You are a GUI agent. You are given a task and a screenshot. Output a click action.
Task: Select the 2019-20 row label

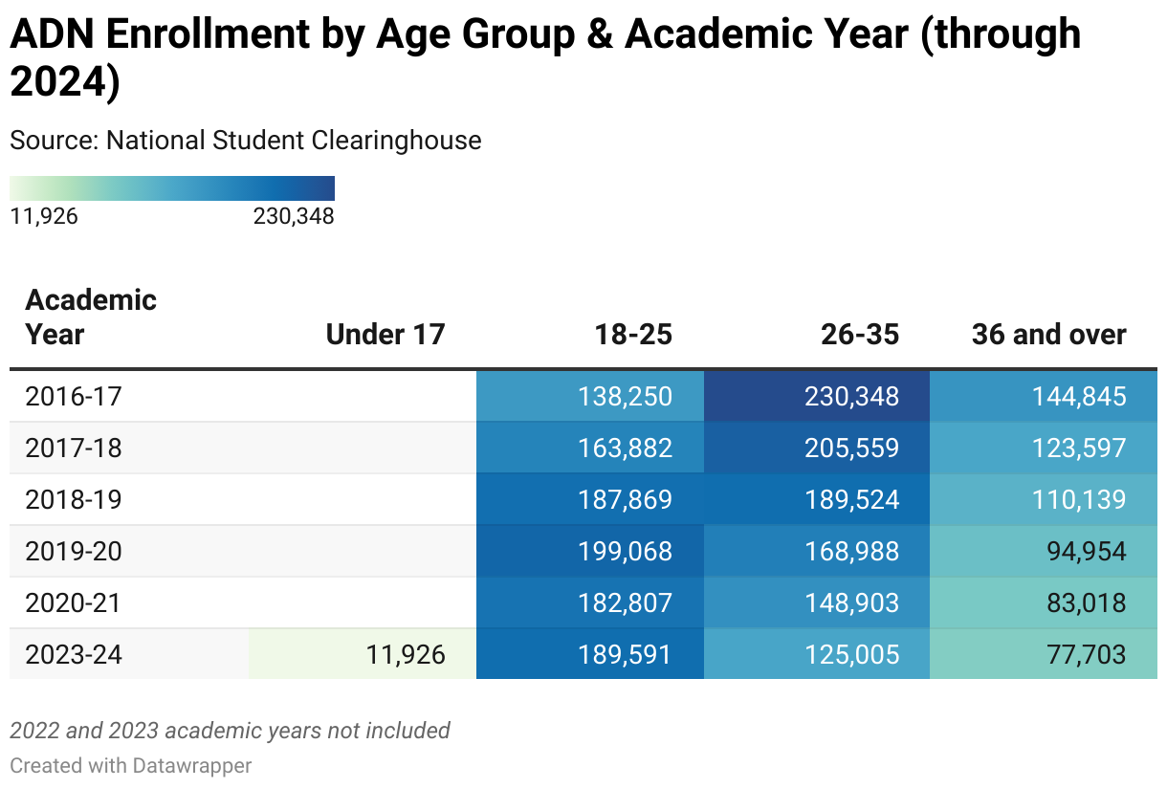tap(74, 552)
